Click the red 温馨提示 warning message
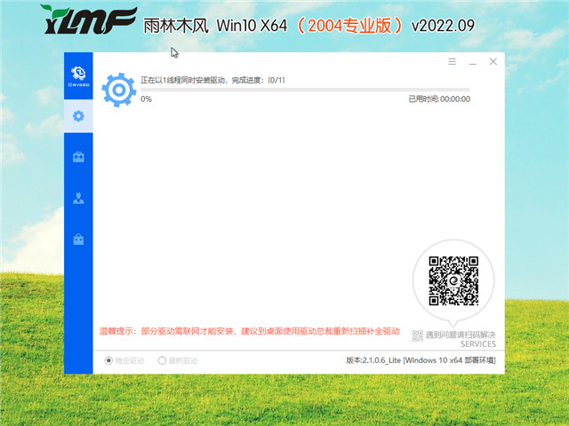Screen dimensions: 569x426 (x=250, y=331)
